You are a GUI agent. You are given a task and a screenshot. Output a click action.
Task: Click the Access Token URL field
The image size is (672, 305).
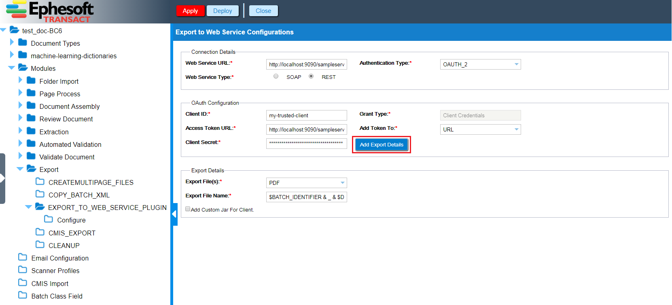307,129
